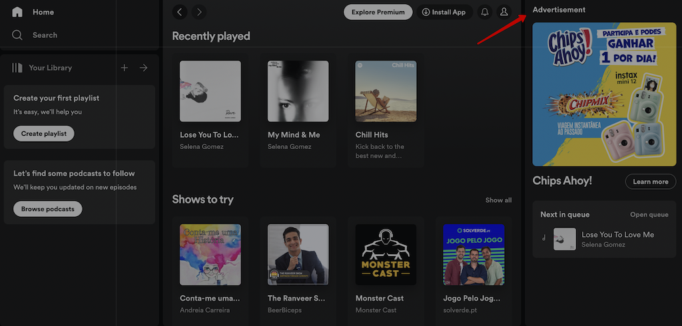Screen dimensions: 682x326
Task: Open the Chill Hits playlist cover
Action: (x=386, y=91)
